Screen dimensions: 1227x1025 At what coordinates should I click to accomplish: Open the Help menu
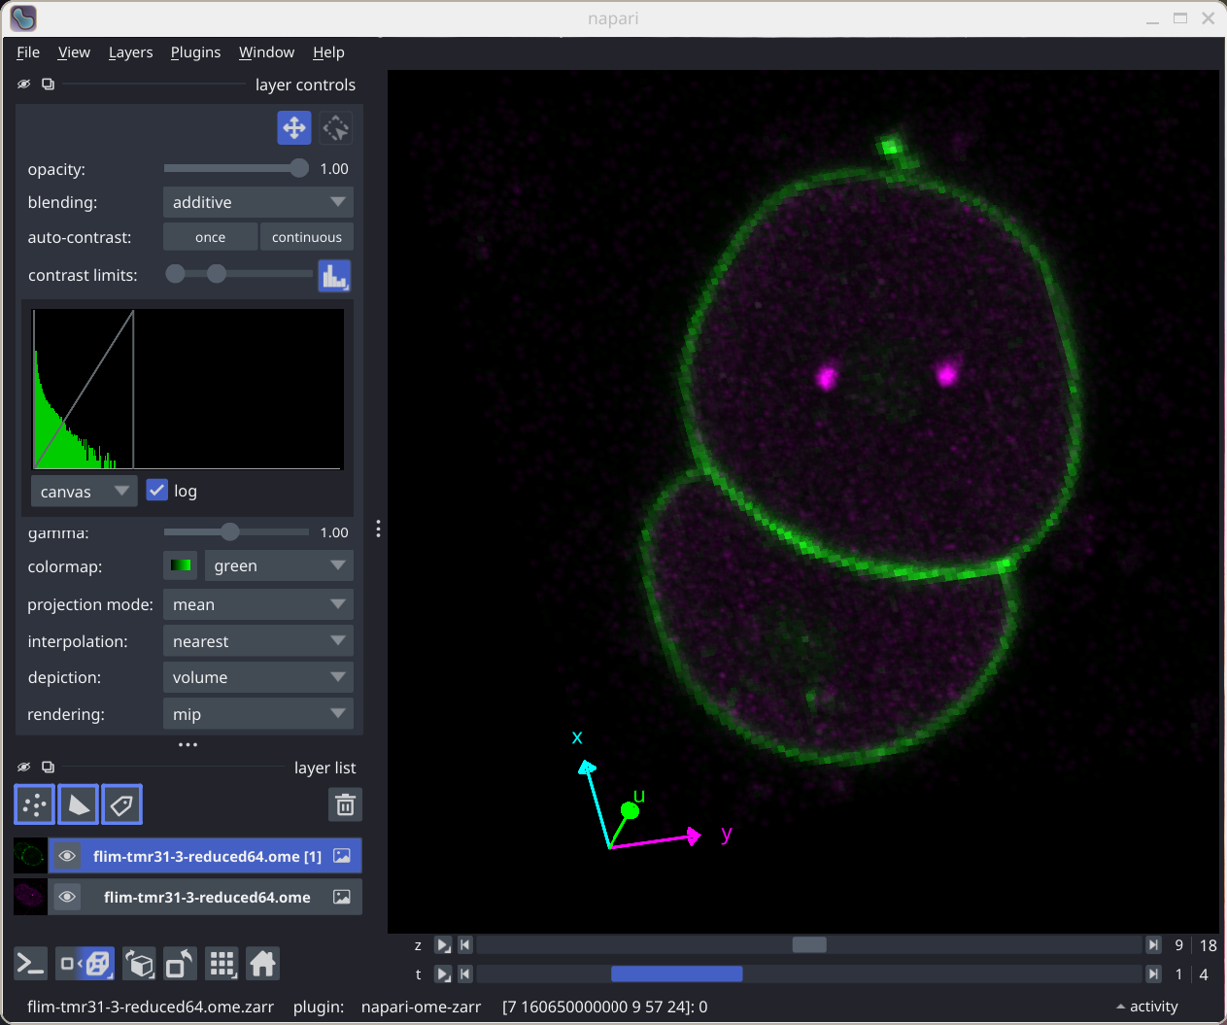click(328, 52)
